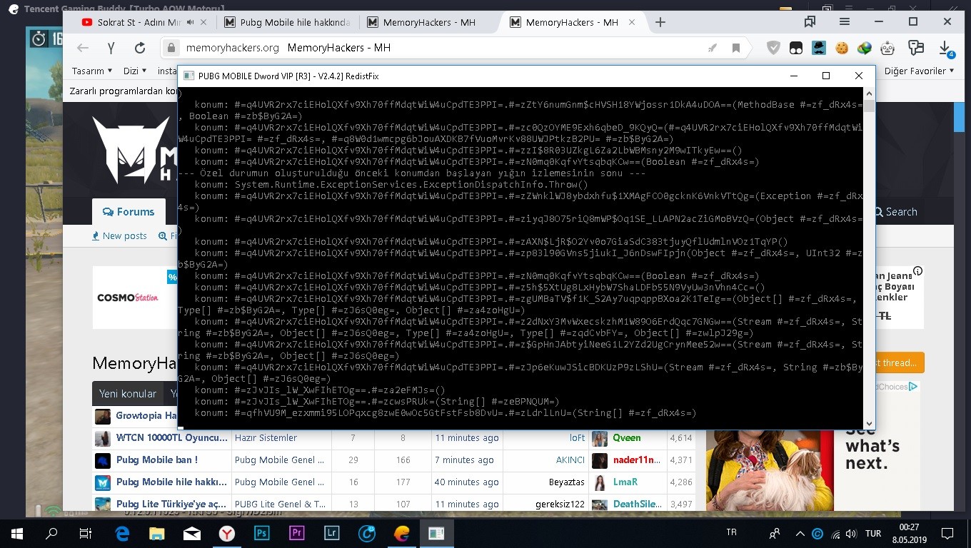The width and height of the screenshot is (971, 548).
Task: Open the browser hamburger menu
Action: click(x=845, y=22)
